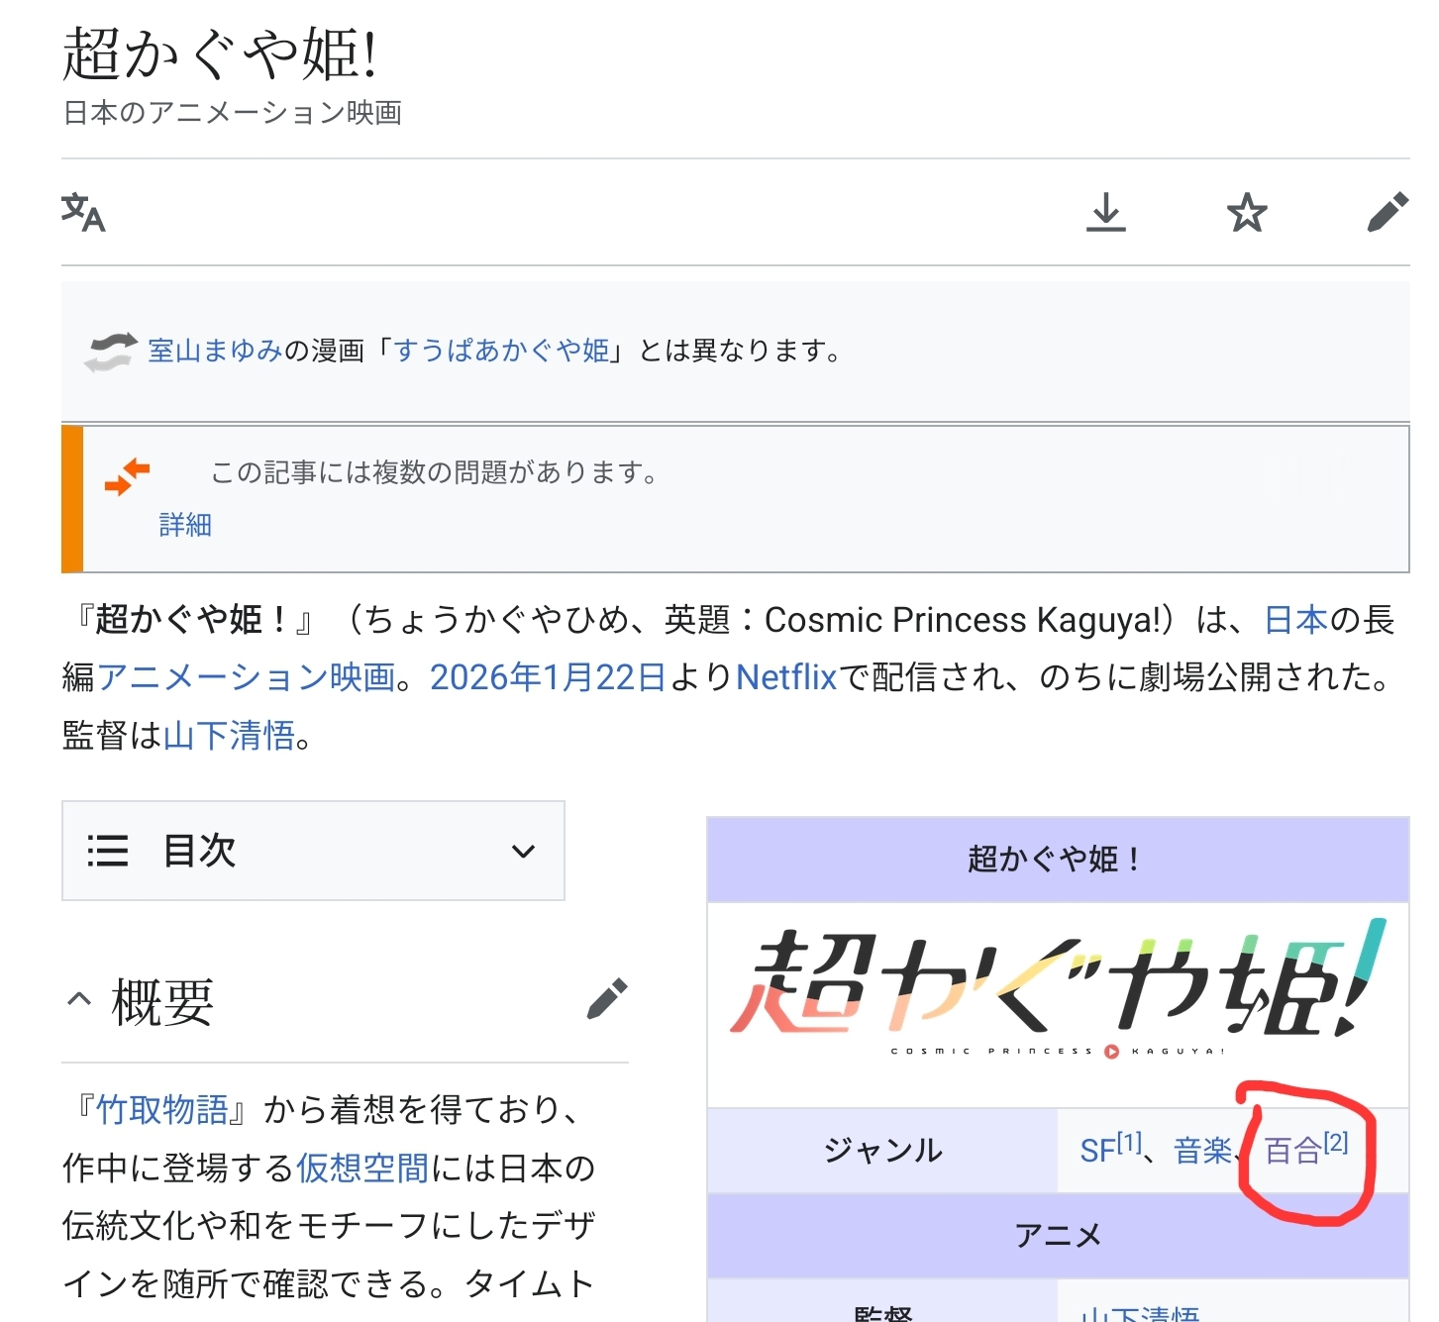Follow the Netflix link
Image resolution: width=1439 pixels, height=1322 pixels.
coord(786,677)
